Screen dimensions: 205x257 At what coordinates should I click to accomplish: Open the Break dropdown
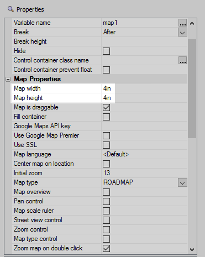182,32
